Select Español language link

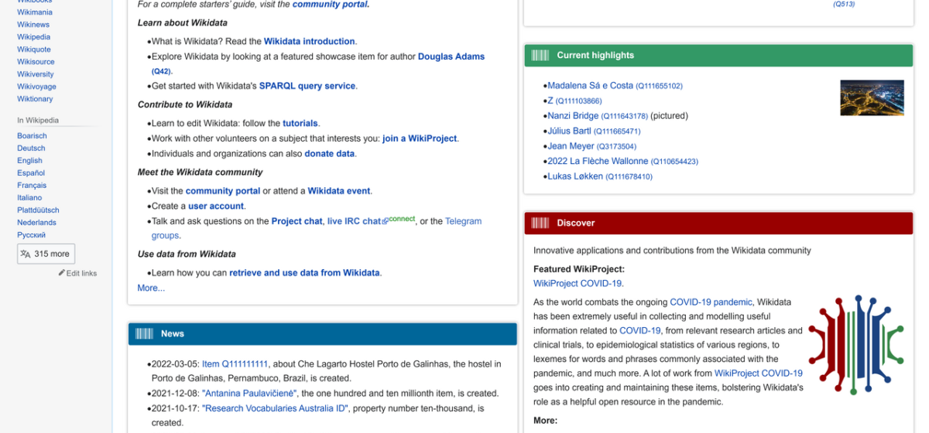coord(31,173)
